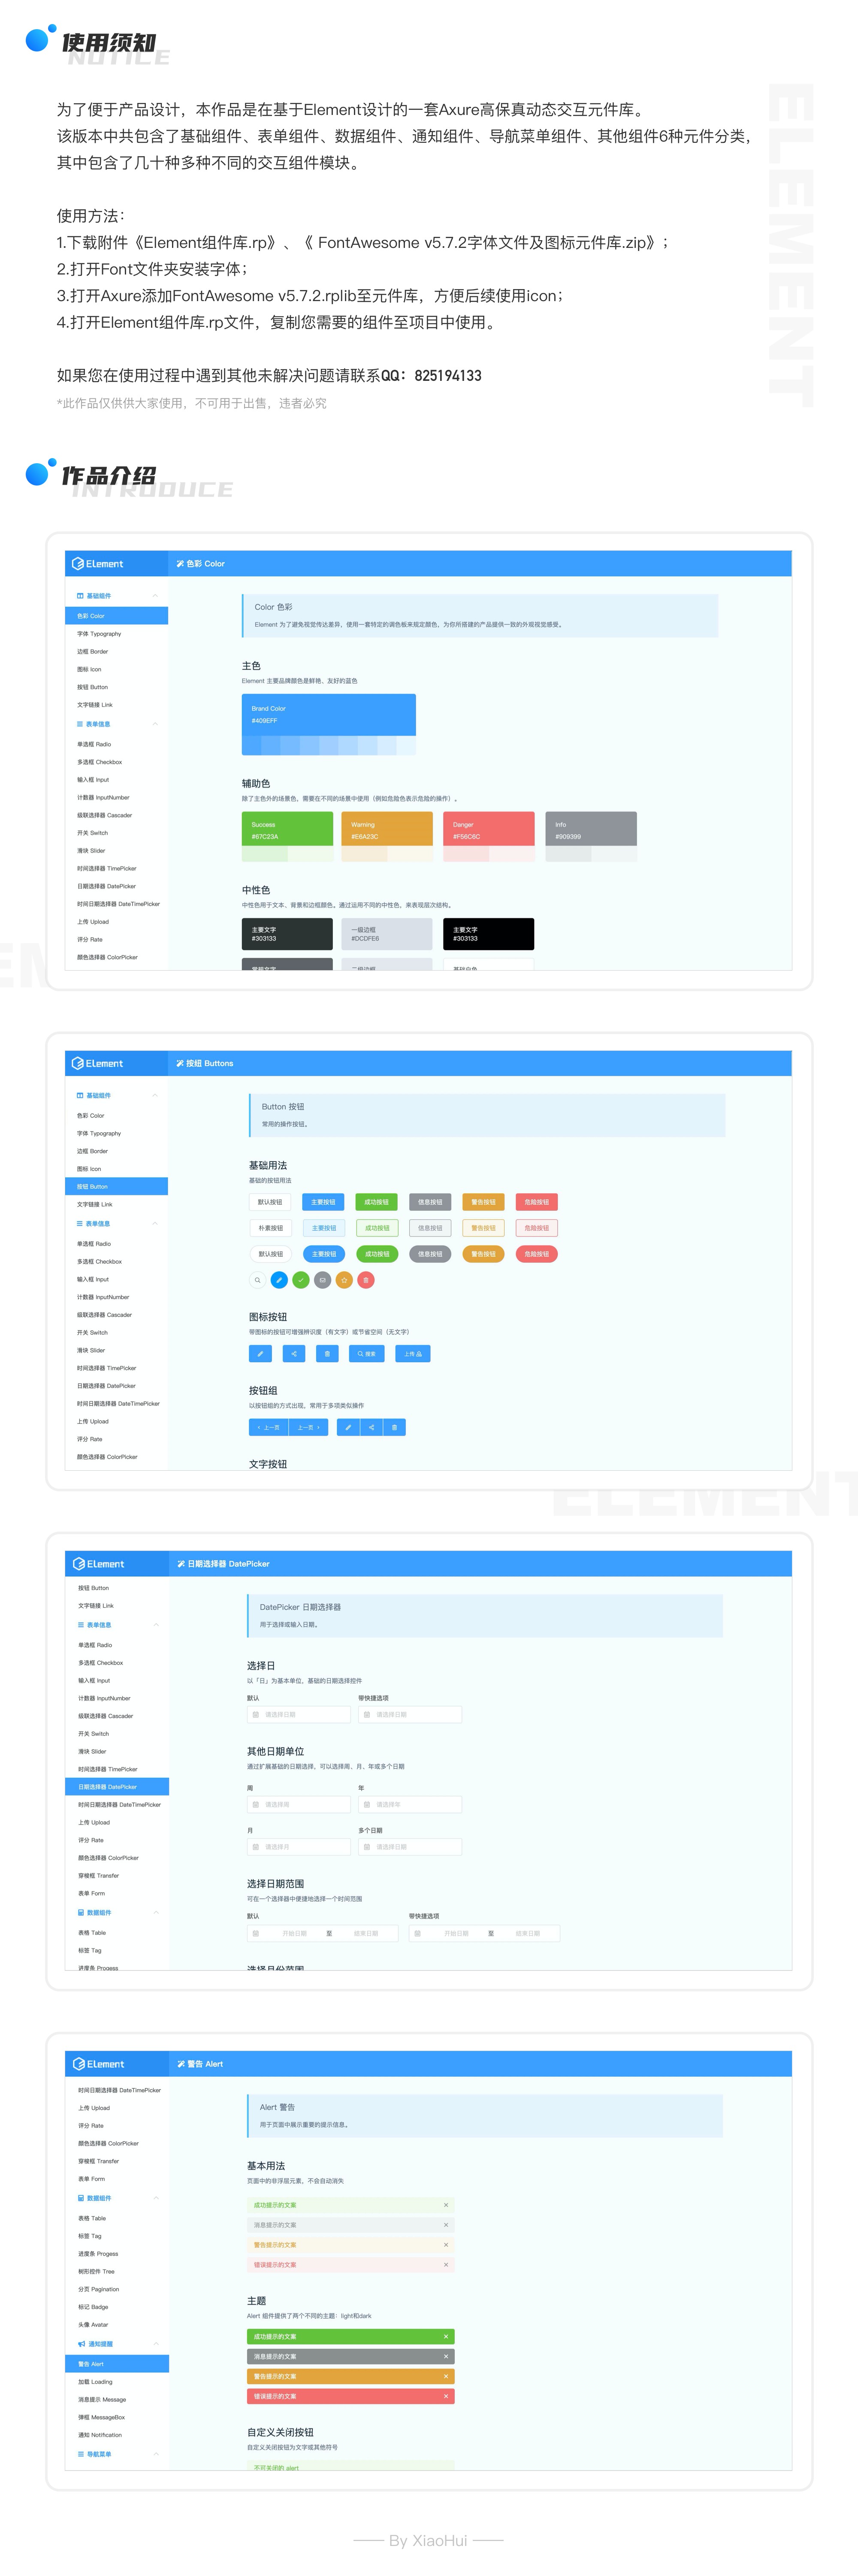
Task: Click the 请选择周 week input field
Action: [299, 1805]
